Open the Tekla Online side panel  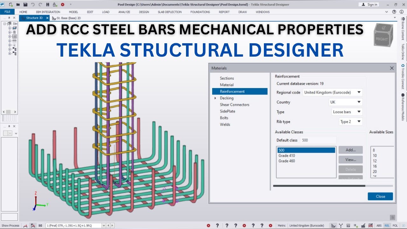(x=403, y=52)
